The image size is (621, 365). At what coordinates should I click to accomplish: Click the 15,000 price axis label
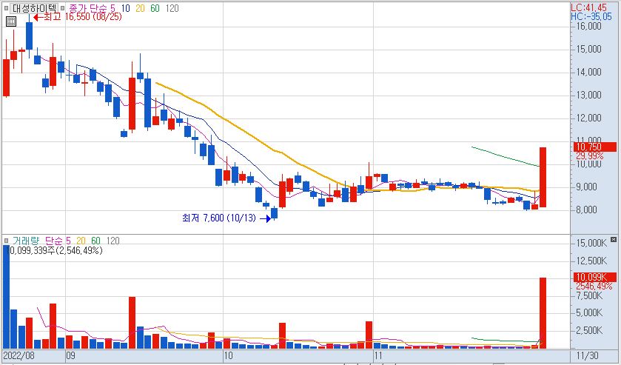coord(589,49)
